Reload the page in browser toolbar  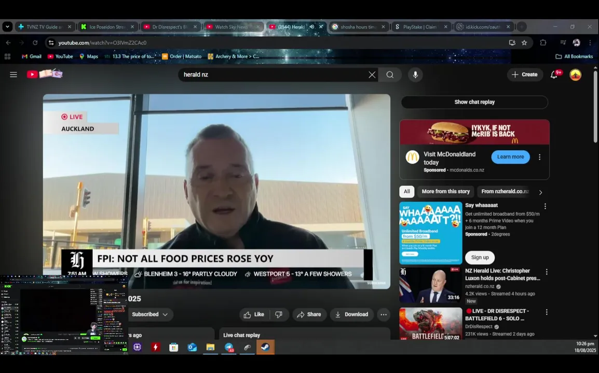tap(35, 42)
